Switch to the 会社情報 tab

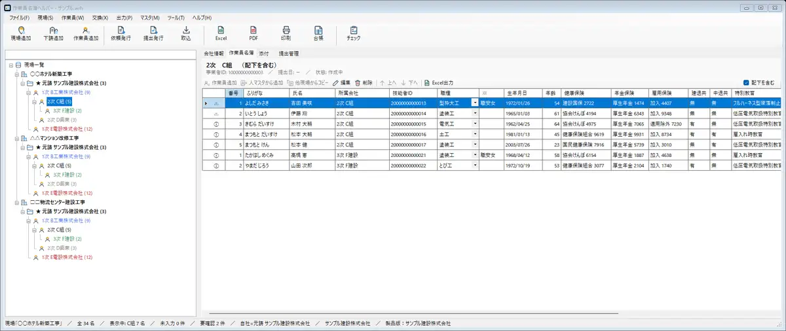(x=214, y=53)
